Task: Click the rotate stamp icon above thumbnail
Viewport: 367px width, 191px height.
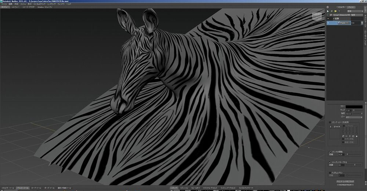Action: tap(335, 127)
